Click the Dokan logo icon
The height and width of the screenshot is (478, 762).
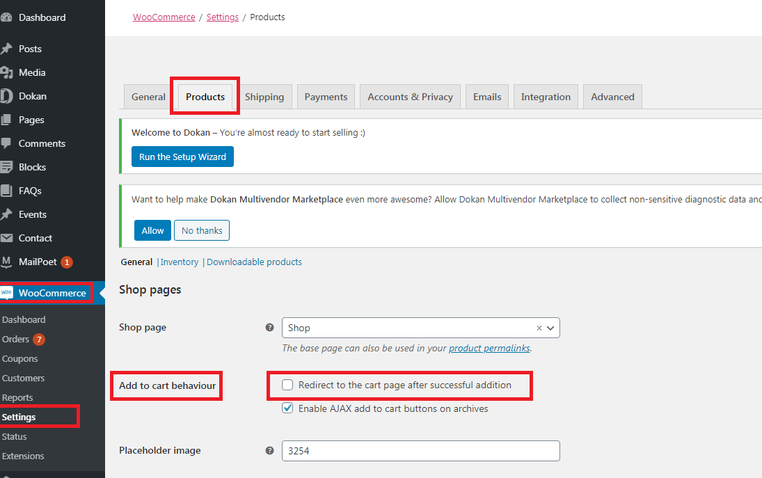[x=6, y=96]
